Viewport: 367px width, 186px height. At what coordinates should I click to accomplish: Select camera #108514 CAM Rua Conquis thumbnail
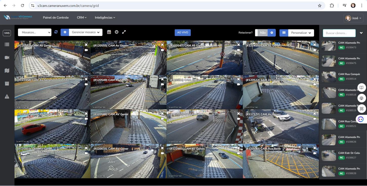click(x=329, y=77)
